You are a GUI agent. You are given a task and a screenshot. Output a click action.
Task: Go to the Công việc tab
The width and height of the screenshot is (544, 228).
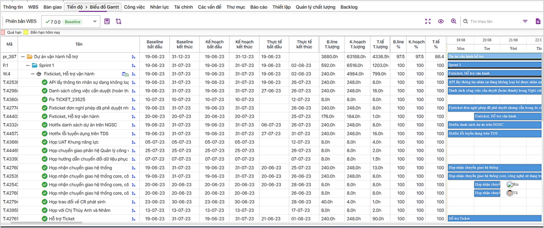(134, 7)
